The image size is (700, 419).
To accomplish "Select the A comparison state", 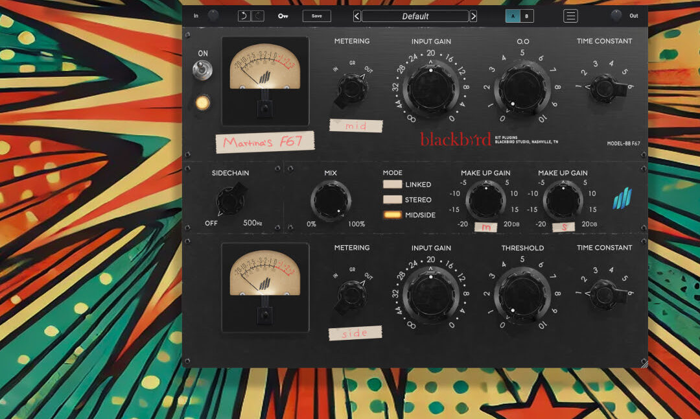I will [x=513, y=16].
